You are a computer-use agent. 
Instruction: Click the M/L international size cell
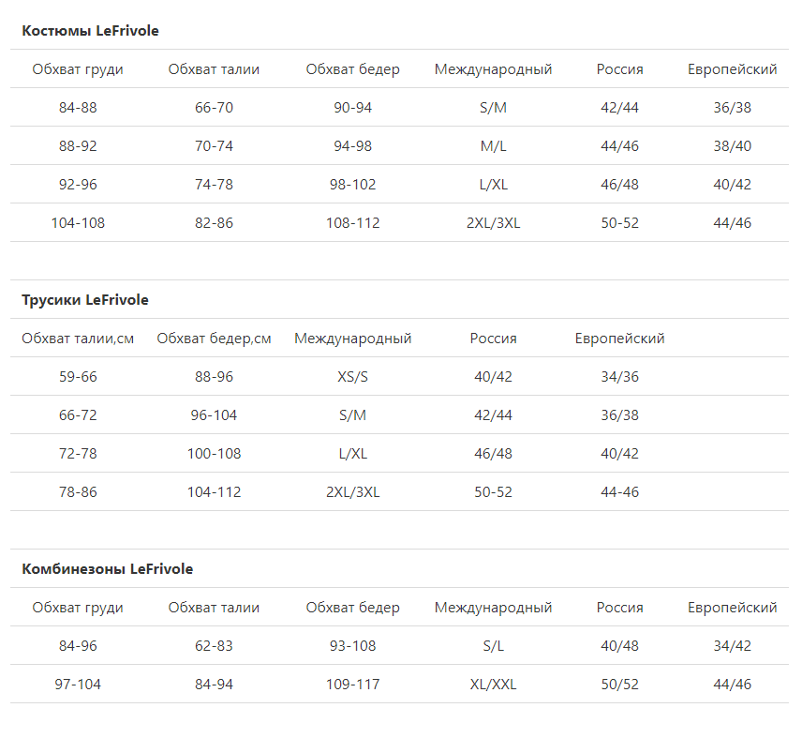click(493, 146)
